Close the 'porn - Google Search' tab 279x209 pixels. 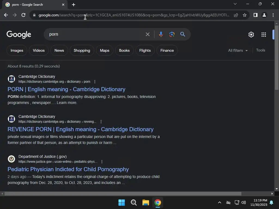[x=63, y=5]
